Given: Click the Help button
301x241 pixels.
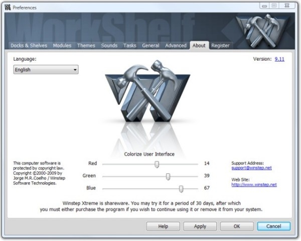Looking at the screenshot, I should [163, 226].
